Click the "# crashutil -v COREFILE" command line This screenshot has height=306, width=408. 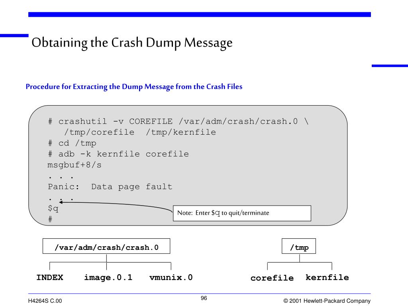(x=178, y=122)
